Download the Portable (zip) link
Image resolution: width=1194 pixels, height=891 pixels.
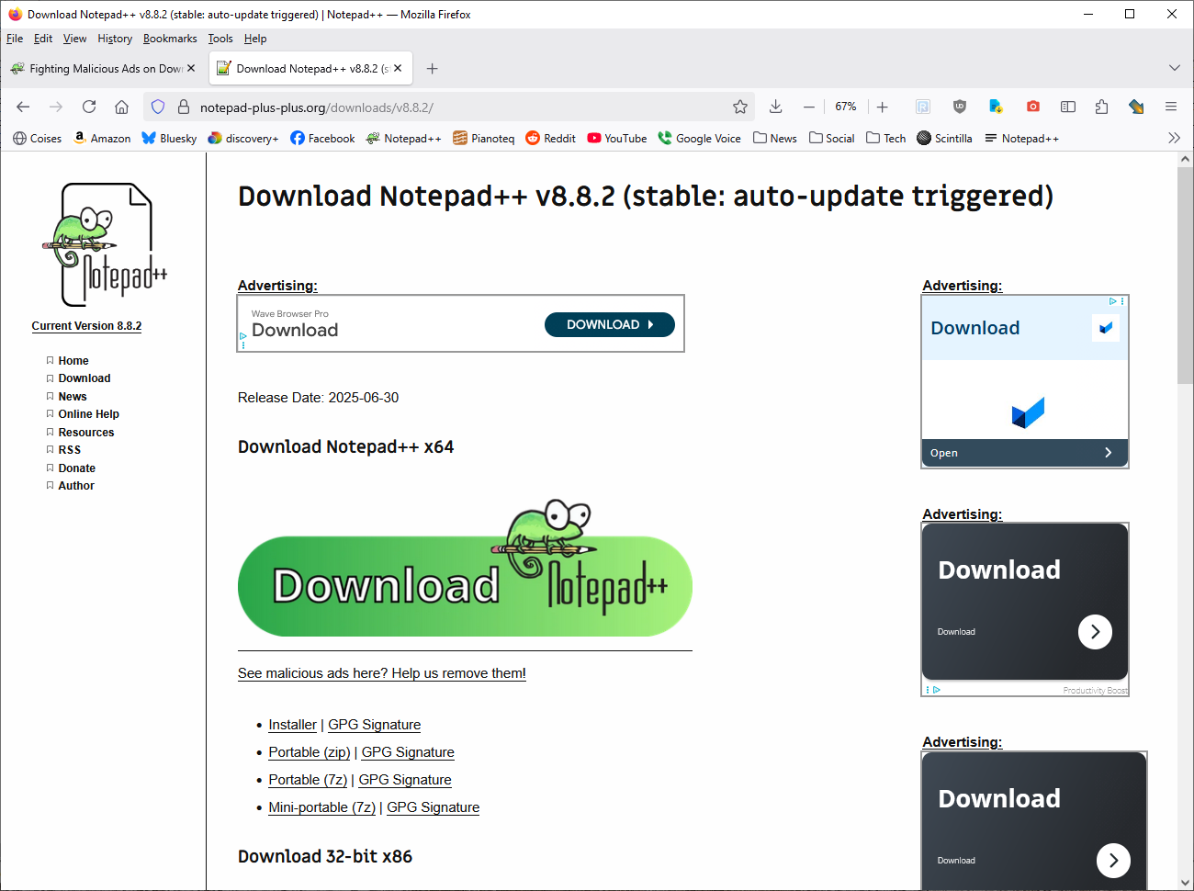(x=310, y=752)
